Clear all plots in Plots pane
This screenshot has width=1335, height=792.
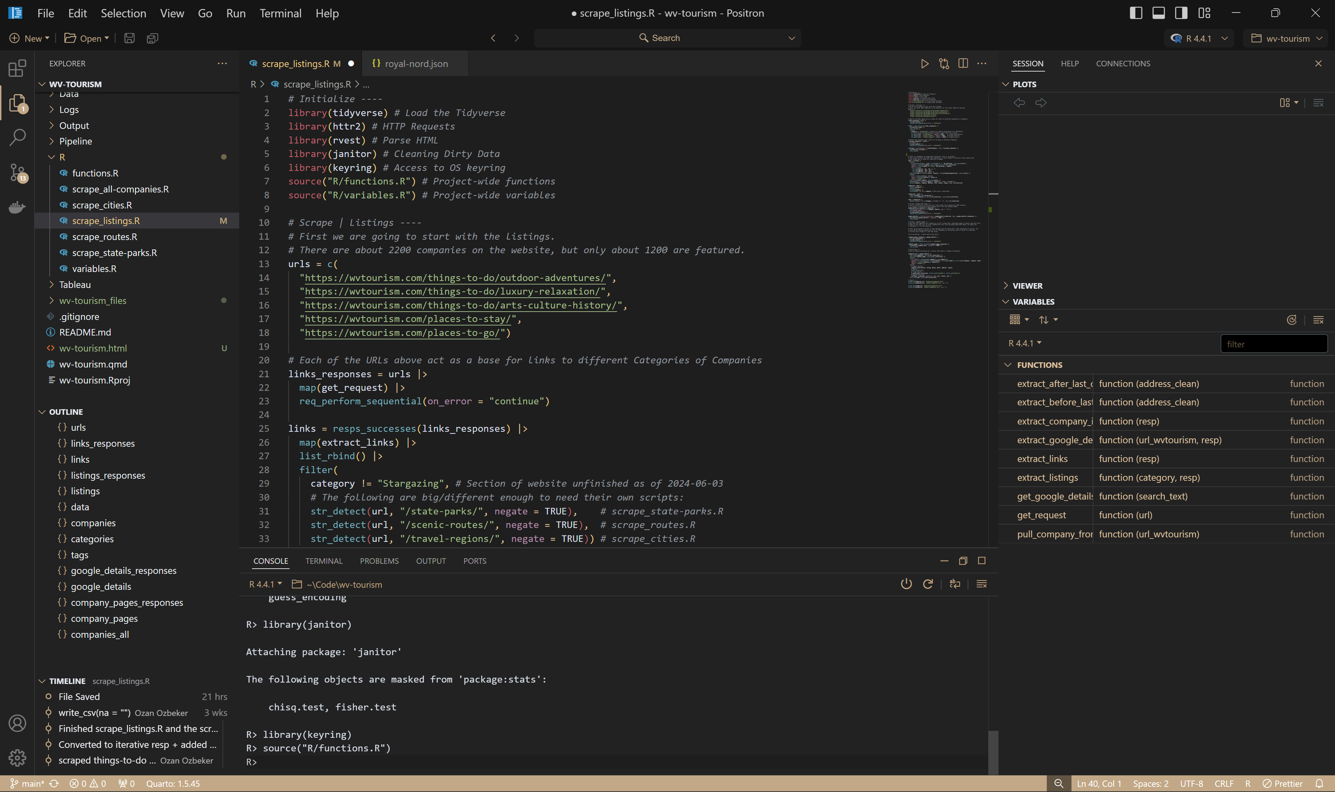click(1318, 102)
